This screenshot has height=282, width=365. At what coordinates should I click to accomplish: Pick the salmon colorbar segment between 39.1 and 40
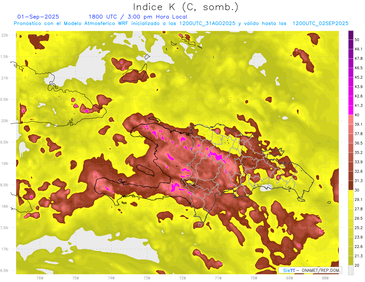(x=351, y=120)
